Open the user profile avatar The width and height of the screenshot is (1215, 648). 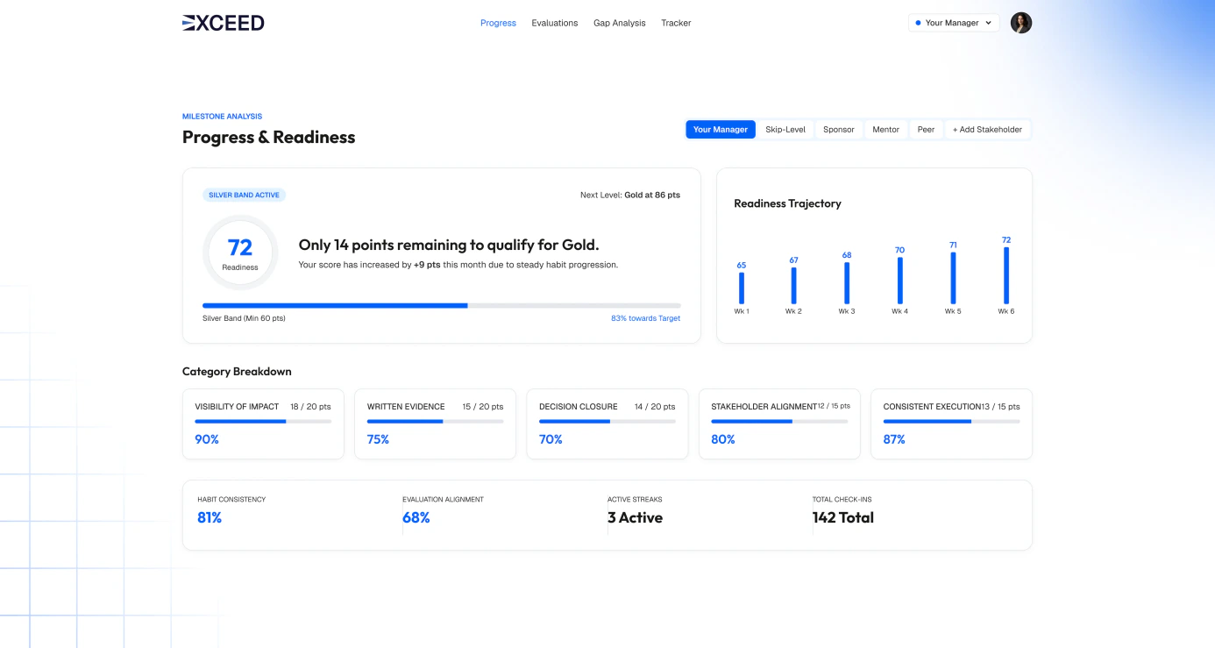tap(1021, 23)
